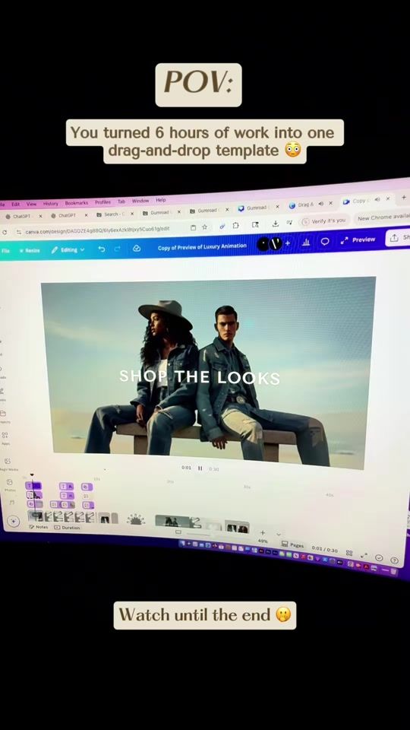Open the grid view icon in bottom bar
Viewport: 410px width, 730px height.
click(349, 553)
